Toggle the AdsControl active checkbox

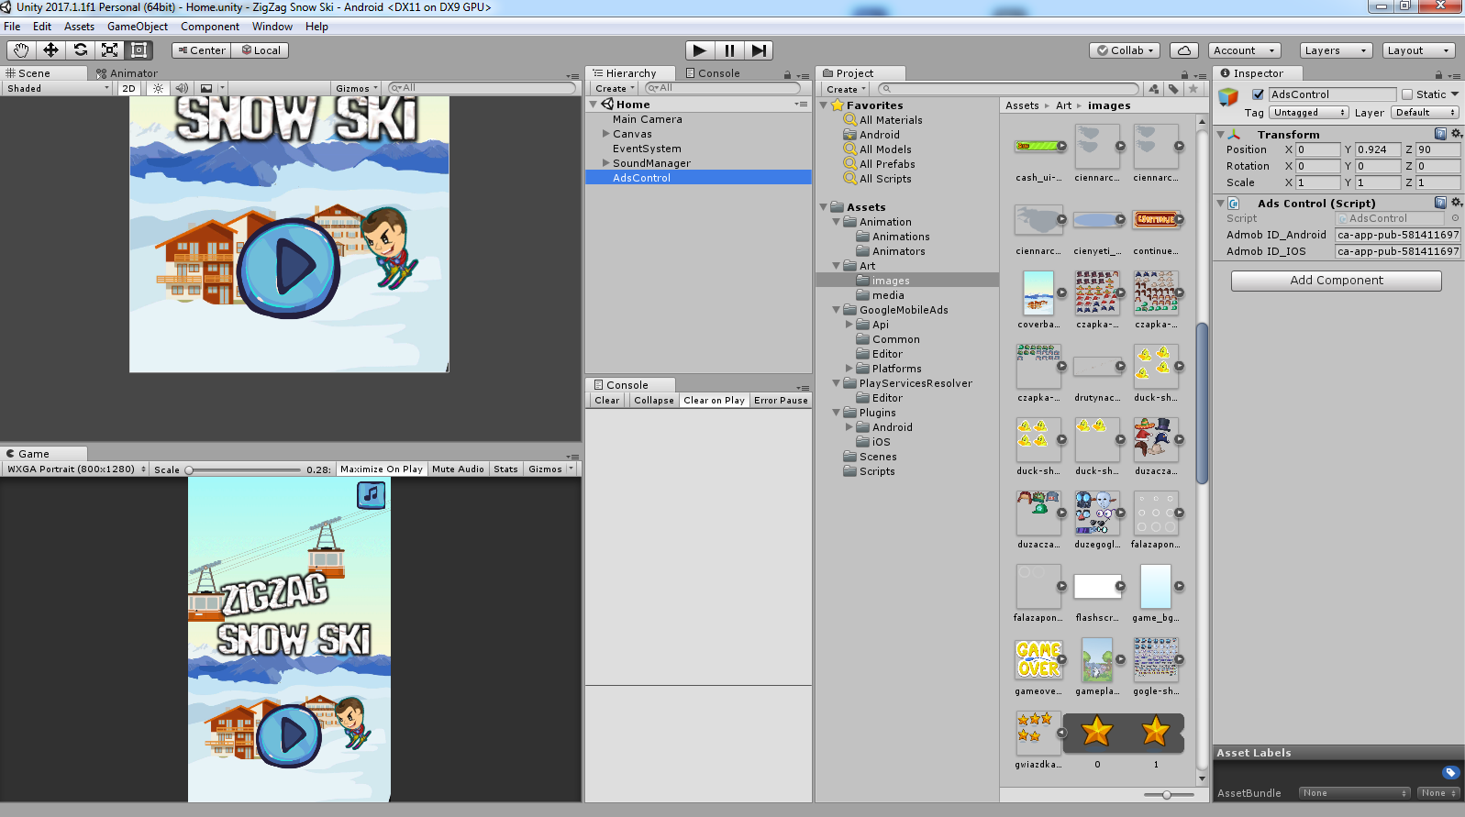coord(1258,94)
